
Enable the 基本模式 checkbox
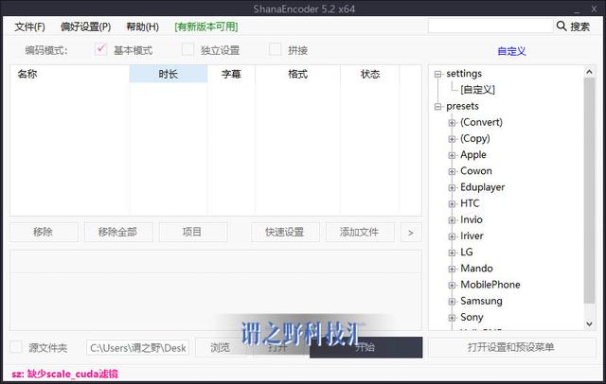pos(100,50)
